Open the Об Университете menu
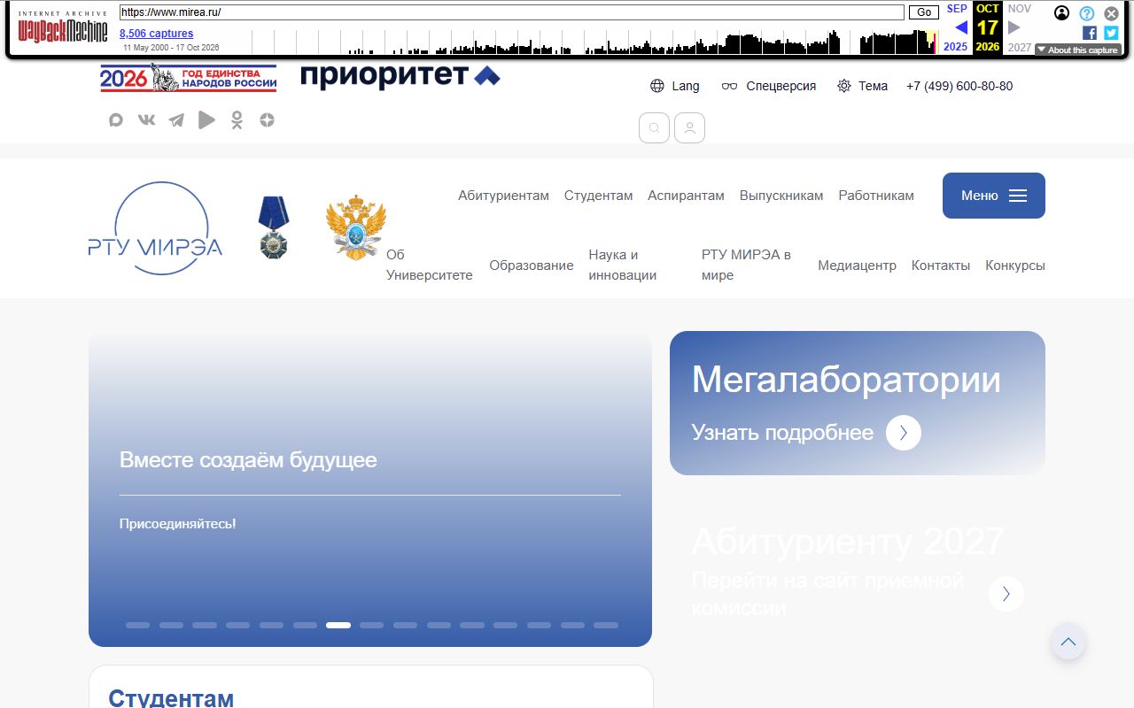The height and width of the screenshot is (708, 1134). coord(430,265)
